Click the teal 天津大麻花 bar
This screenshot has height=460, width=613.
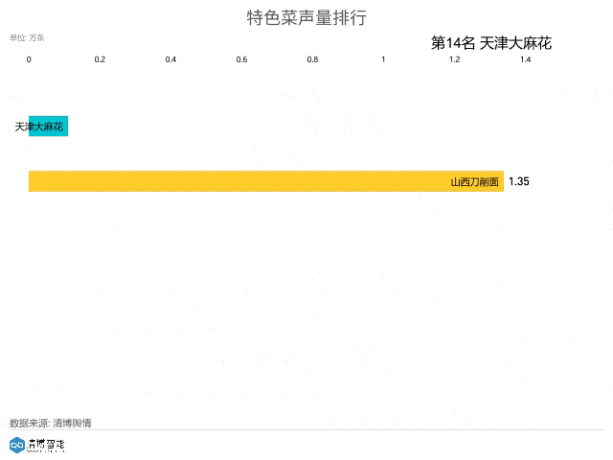(x=49, y=126)
